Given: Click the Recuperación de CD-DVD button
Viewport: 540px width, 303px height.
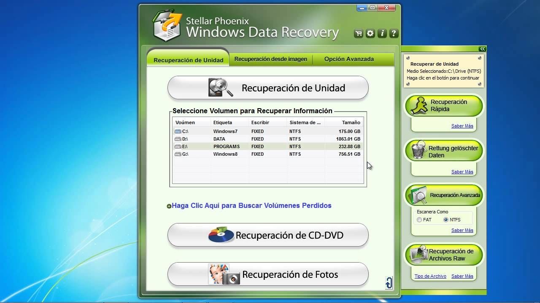Looking at the screenshot, I should [268, 235].
